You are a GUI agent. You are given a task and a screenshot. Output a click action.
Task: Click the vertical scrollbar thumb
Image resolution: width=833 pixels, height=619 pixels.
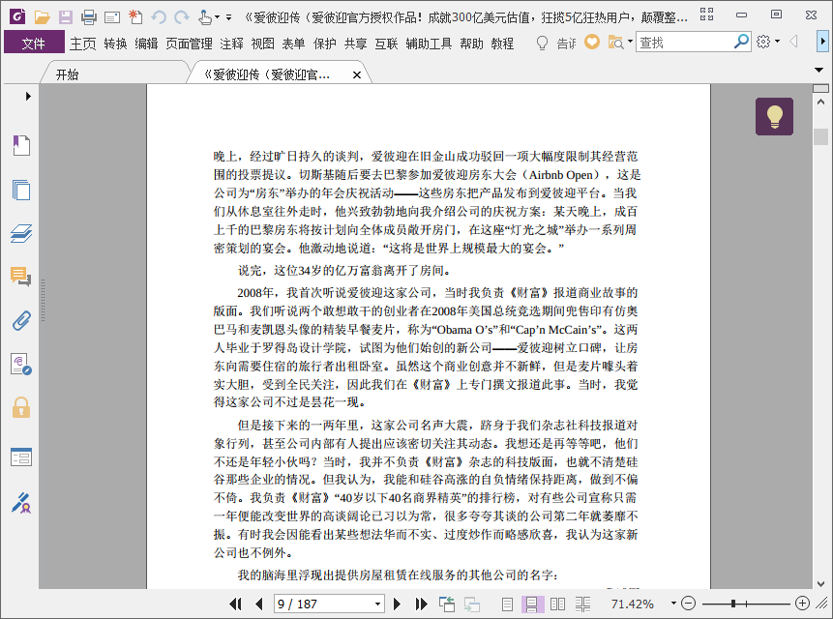click(820, 136)
